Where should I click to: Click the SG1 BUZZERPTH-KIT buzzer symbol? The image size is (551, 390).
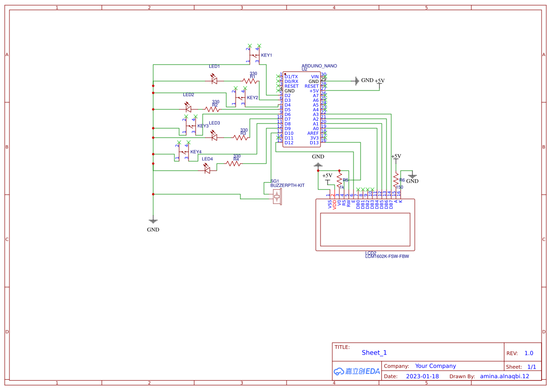[278, 197]
